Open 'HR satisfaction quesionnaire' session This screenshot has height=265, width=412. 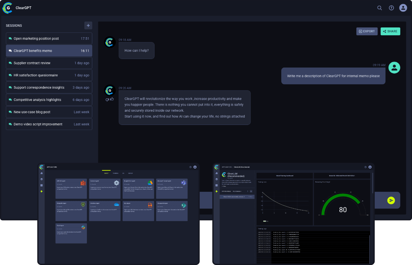tap(49, 75)
